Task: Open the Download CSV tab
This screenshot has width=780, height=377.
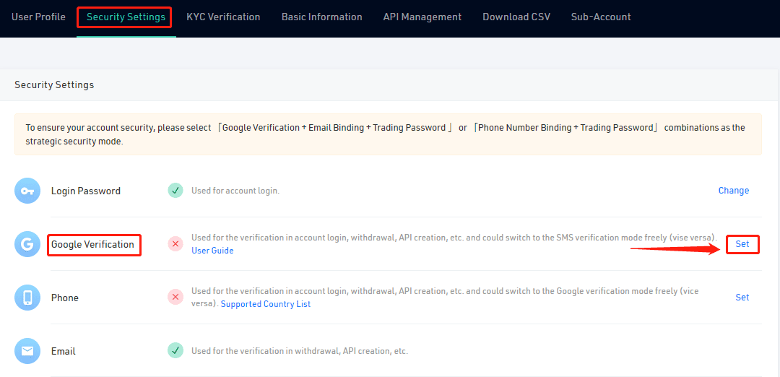Action: tap(516, 17)
